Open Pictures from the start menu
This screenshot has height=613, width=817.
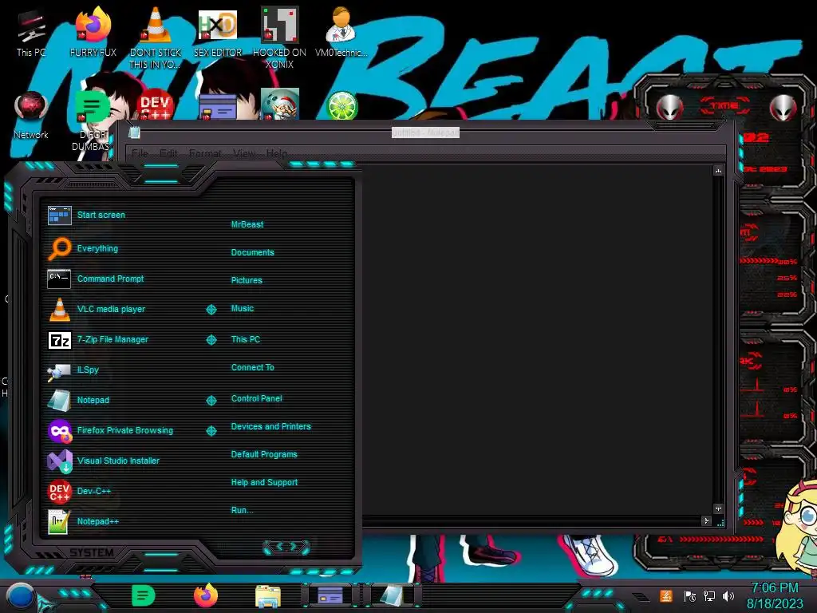tap(247, 280)
